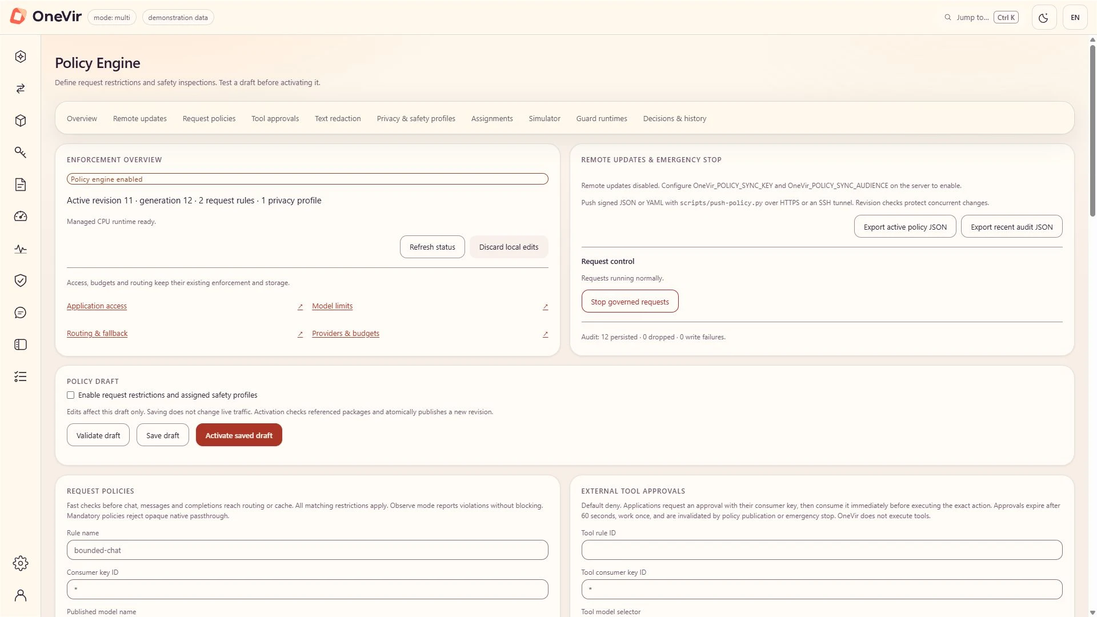Switch to the Remote updates tab
1097x617 pixels.
pos(140,119)
